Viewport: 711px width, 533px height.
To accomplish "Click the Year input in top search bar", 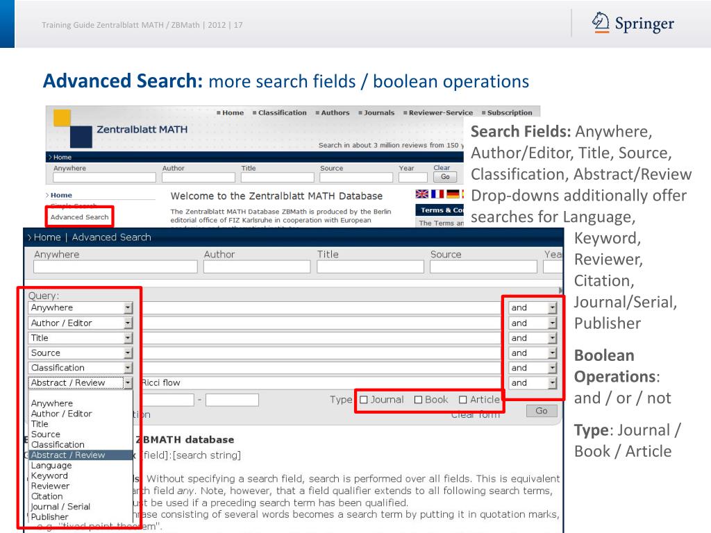I will 413,178.
